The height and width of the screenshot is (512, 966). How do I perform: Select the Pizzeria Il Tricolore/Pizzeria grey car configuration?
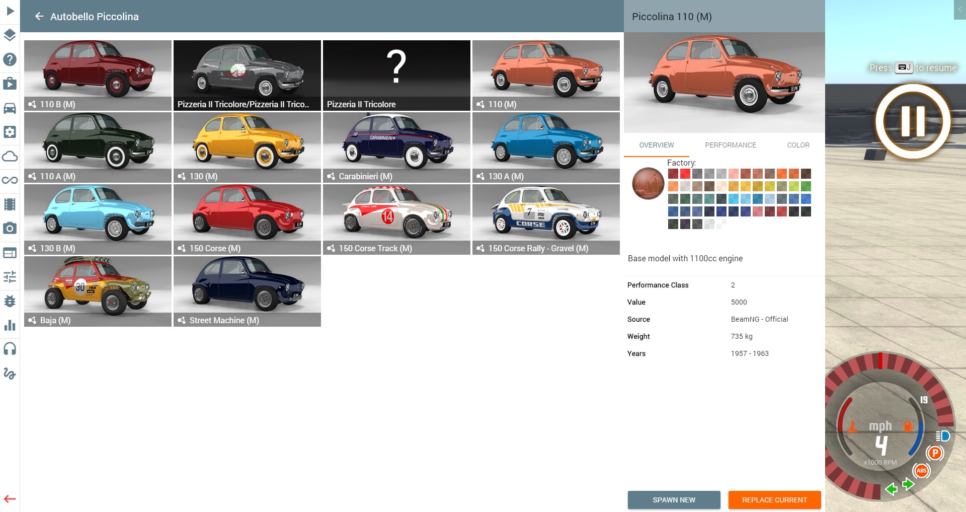pos(247,76)
